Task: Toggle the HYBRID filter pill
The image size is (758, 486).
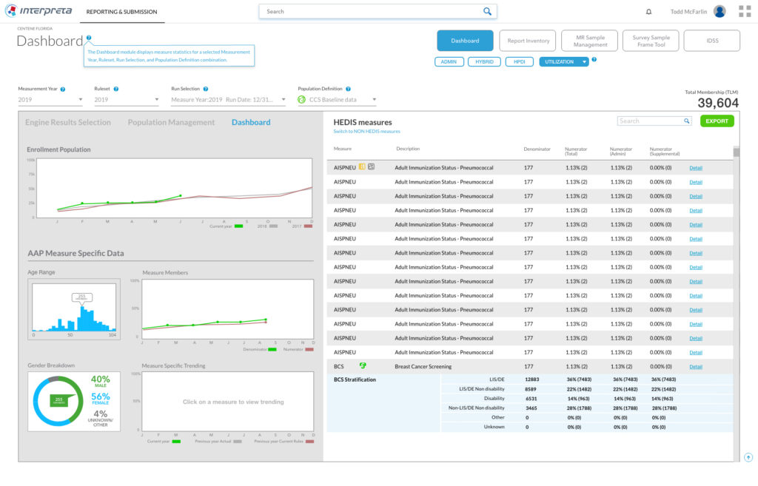Action: 484,62
